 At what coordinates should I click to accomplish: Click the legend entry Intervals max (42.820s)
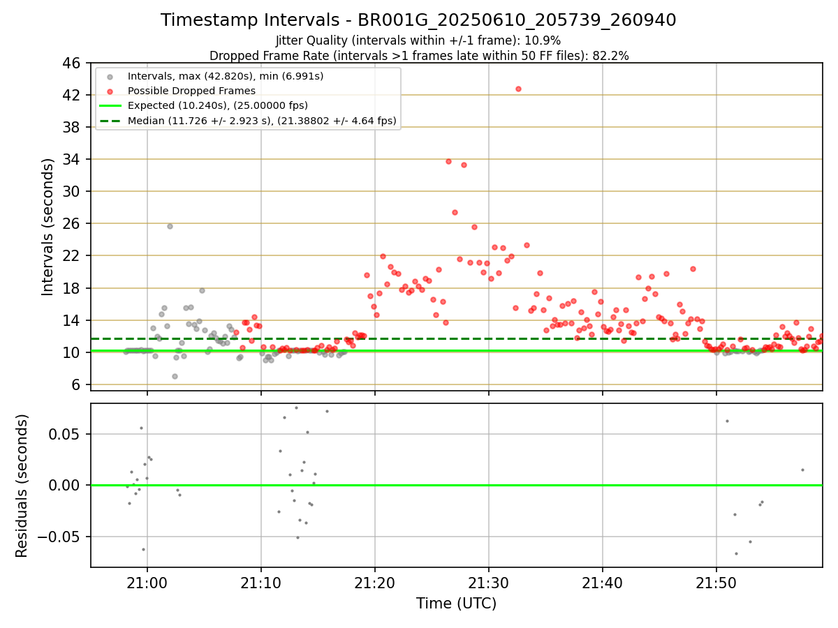[x=226, y=76]
